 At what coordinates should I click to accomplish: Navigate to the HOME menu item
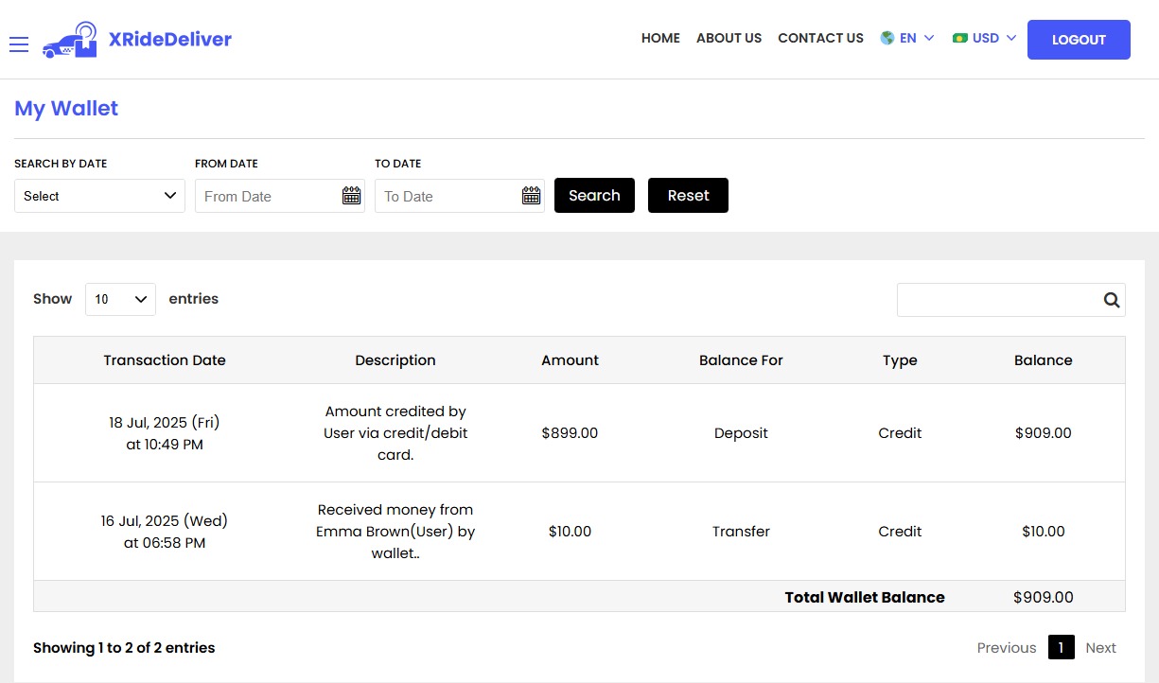pos(660,38)
